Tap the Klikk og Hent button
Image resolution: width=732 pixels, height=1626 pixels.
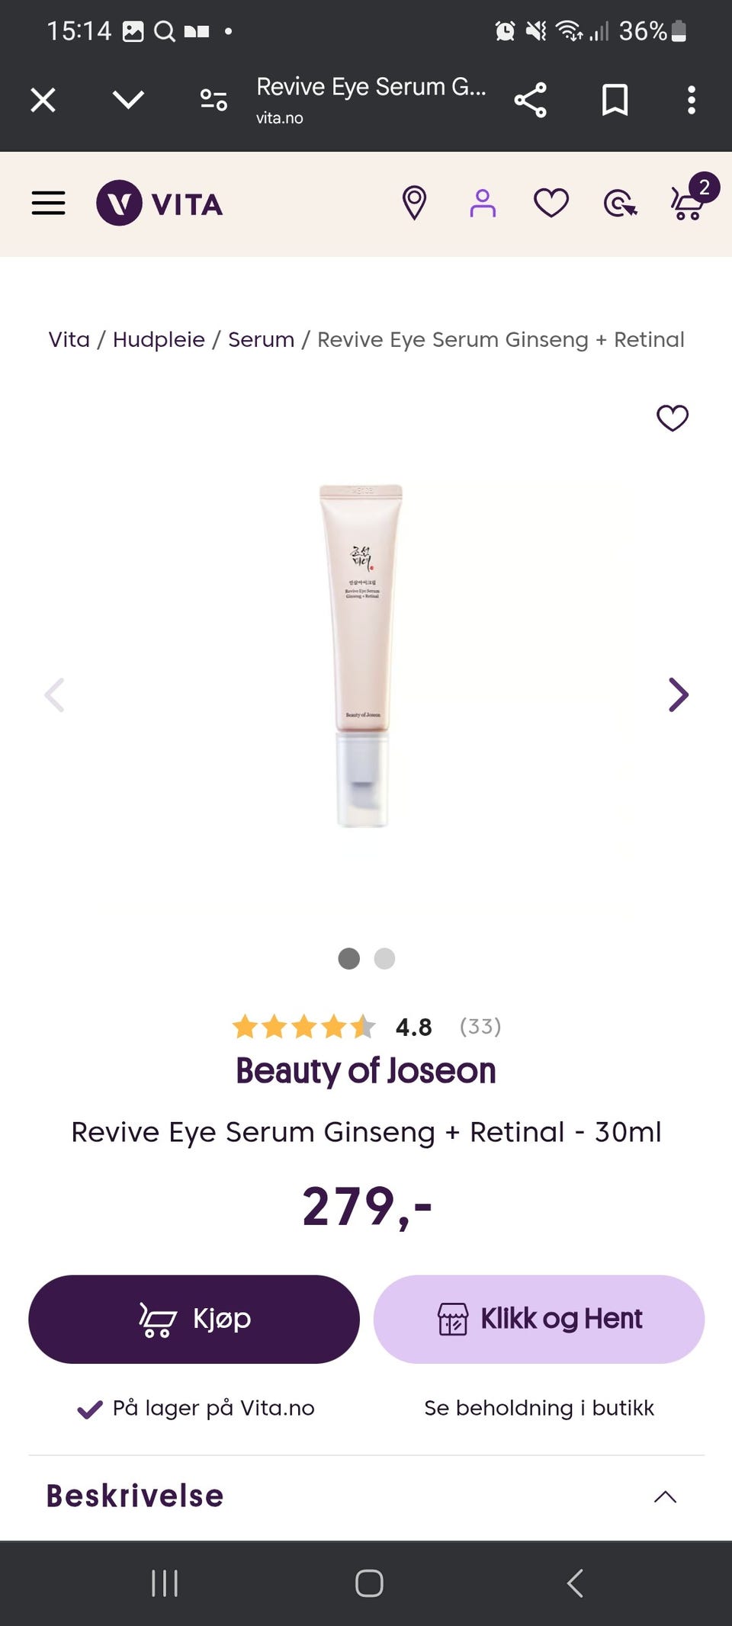pos(539,1320)
